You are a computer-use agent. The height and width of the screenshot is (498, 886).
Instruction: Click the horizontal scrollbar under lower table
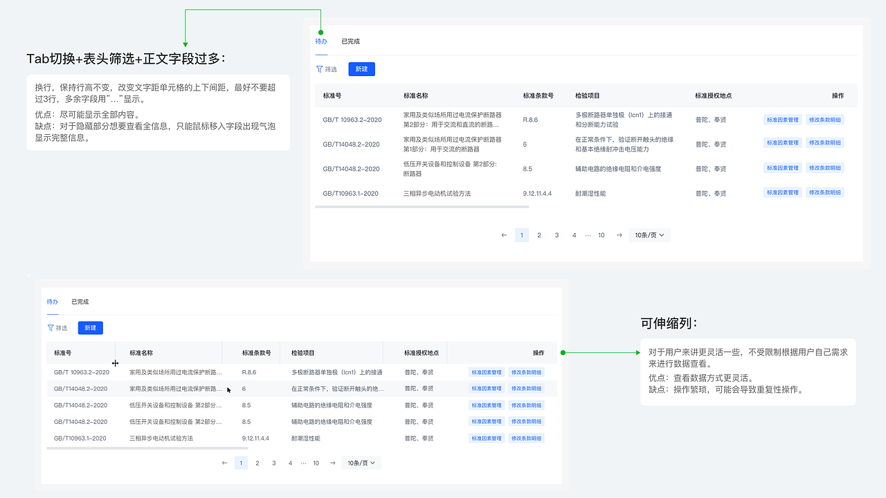tap(147, 448)
